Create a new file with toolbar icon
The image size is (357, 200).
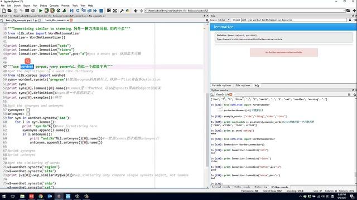click(x=4, y=11)
